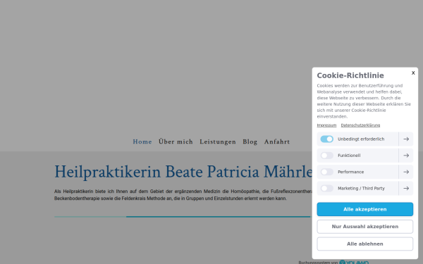Close the Cookie-Richtlinie dialog
423x264 pixels.
[413, 73]
